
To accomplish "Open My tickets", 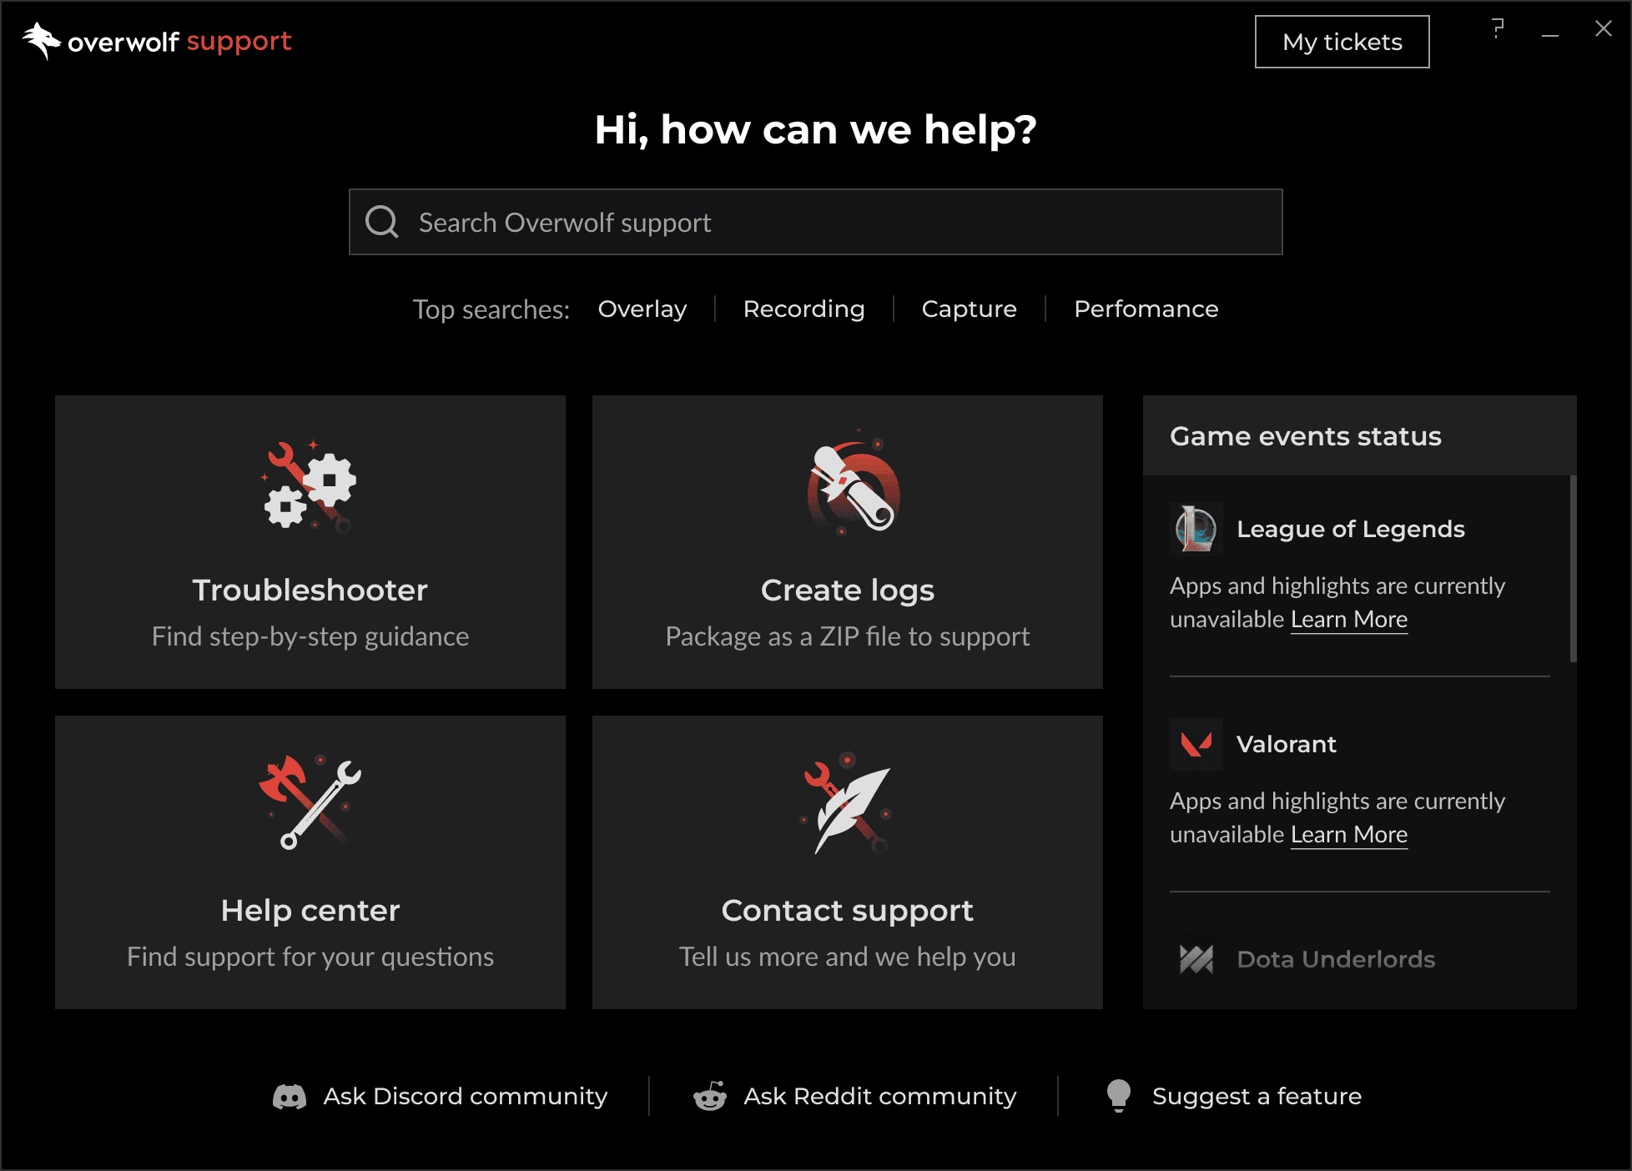I will pos(1342,42).
